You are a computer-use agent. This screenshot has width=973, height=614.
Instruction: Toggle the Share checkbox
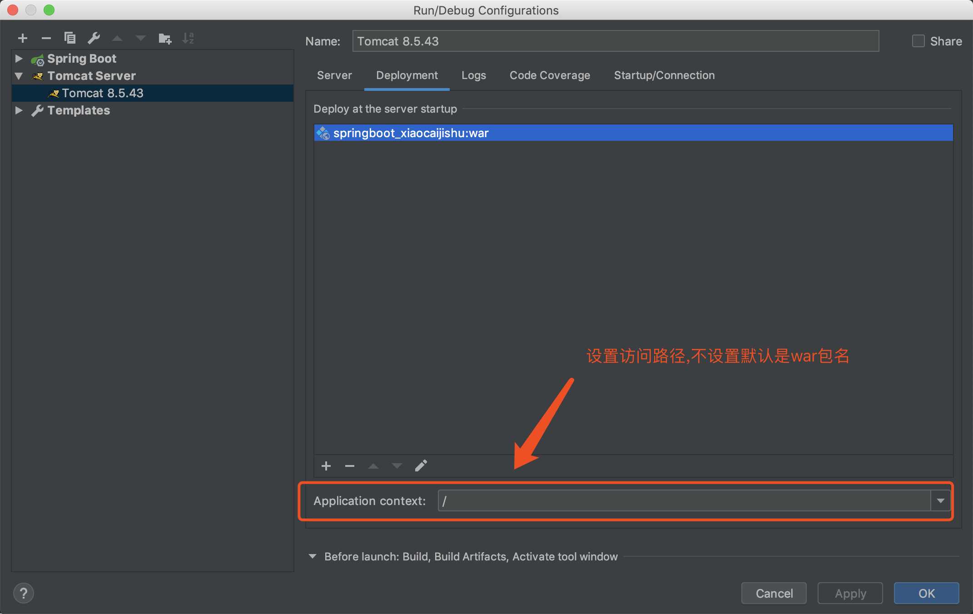tap(917, 41)
